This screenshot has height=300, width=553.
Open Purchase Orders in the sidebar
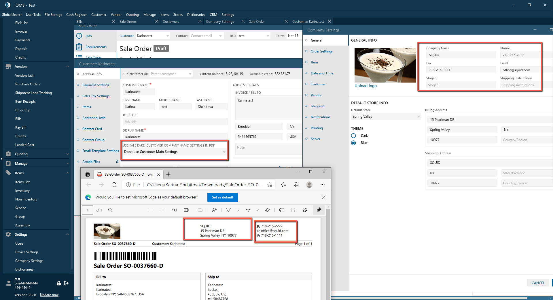pos(28,84)
